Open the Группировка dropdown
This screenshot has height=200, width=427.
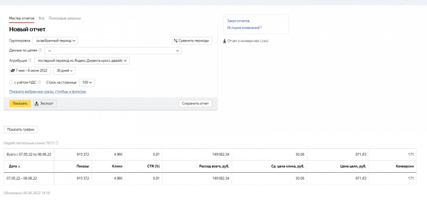click(56, 41)
